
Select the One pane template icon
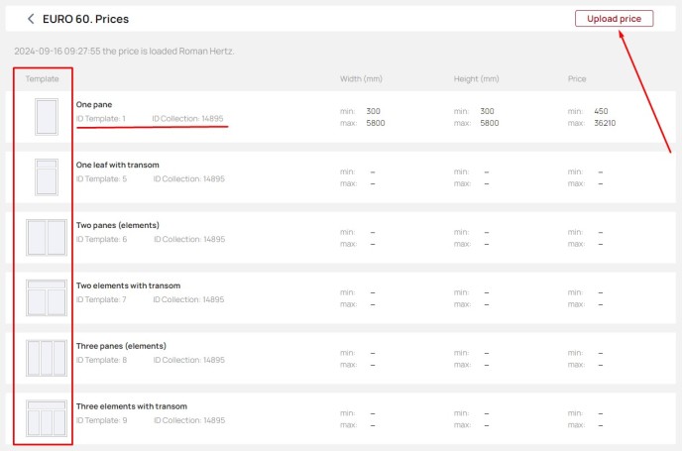[x=47, y=117]
